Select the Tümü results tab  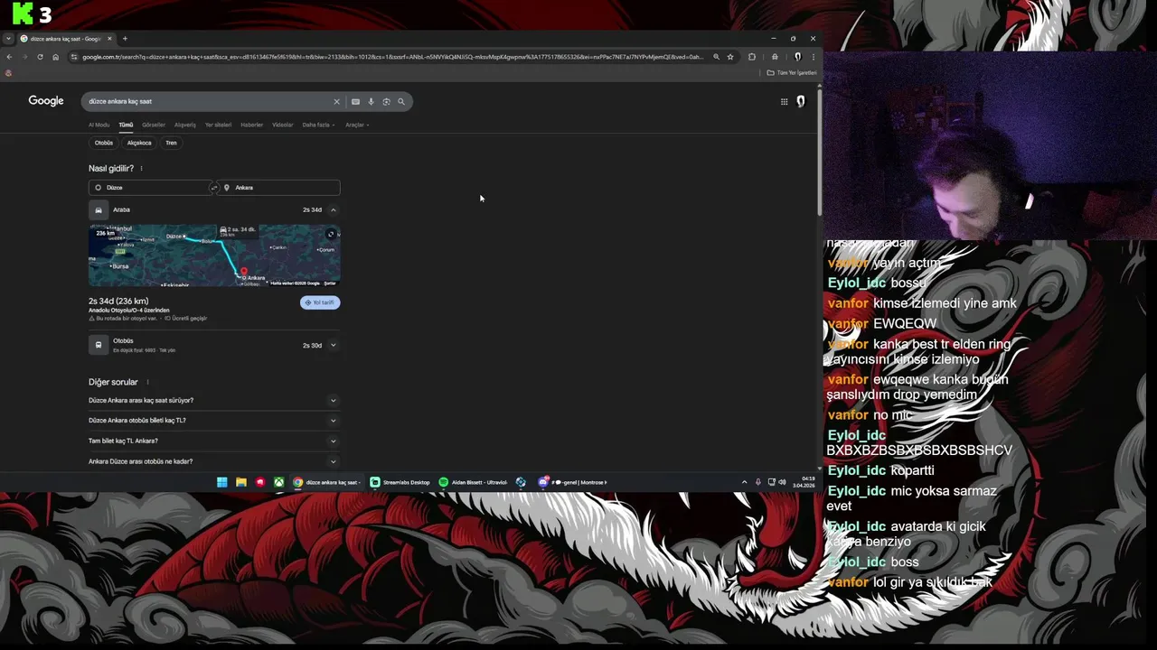(126, 125)
